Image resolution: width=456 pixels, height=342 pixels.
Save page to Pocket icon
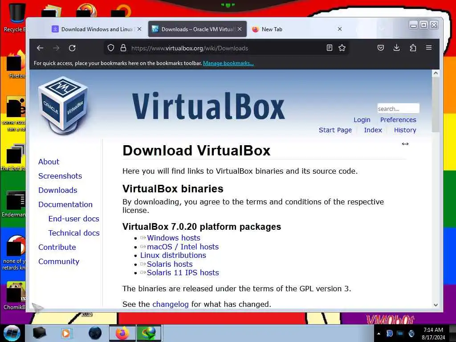(x=381, y=48)
